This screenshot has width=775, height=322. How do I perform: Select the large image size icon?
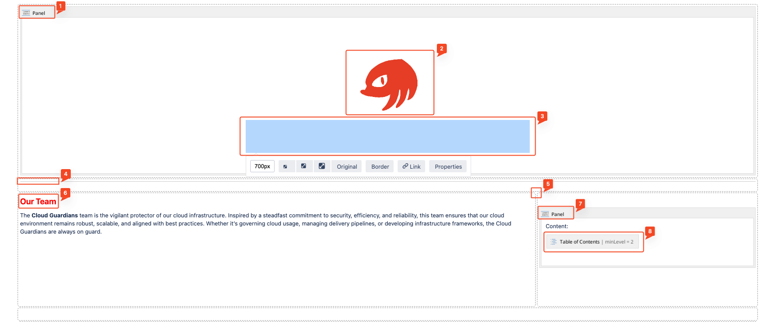click(322, 166)
